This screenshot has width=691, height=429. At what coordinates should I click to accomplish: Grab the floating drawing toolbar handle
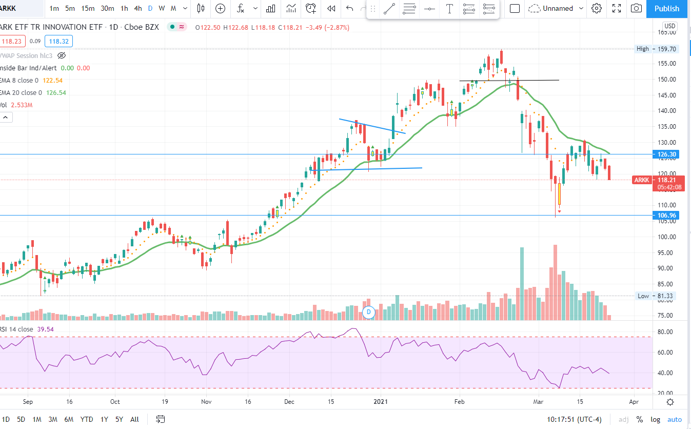(373, 8)
